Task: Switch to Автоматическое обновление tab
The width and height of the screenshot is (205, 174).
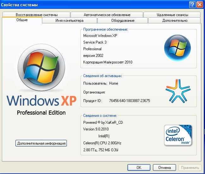Action: [107, 15]
